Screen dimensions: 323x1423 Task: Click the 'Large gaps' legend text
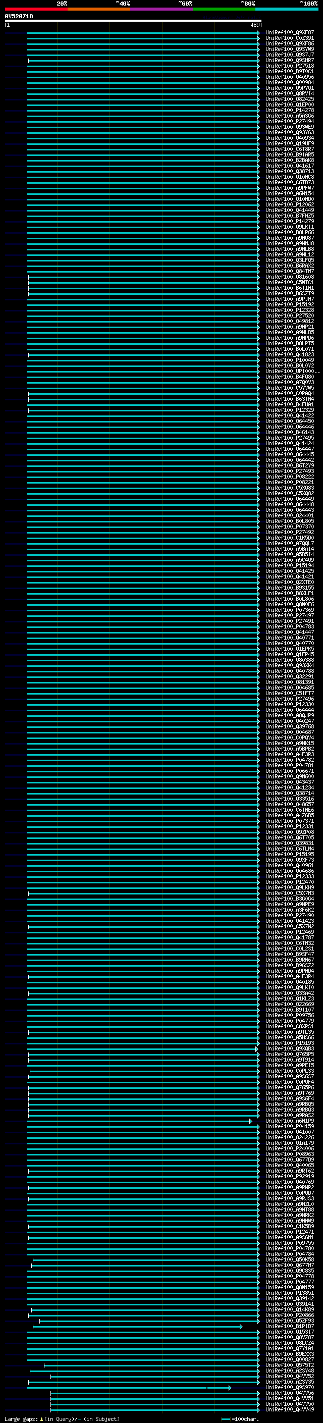click(22, 1419)
